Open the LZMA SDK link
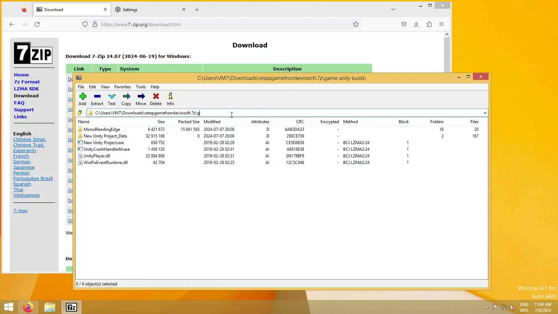 click(26, 89)
